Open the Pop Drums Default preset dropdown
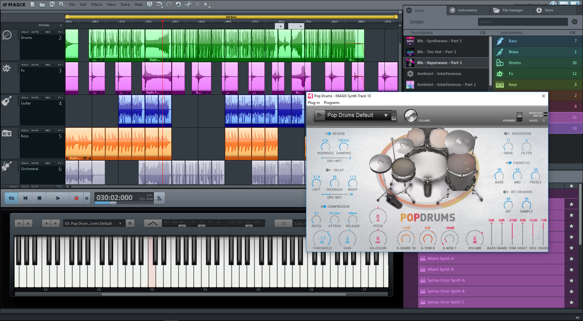583x321 pixels. 386,115
